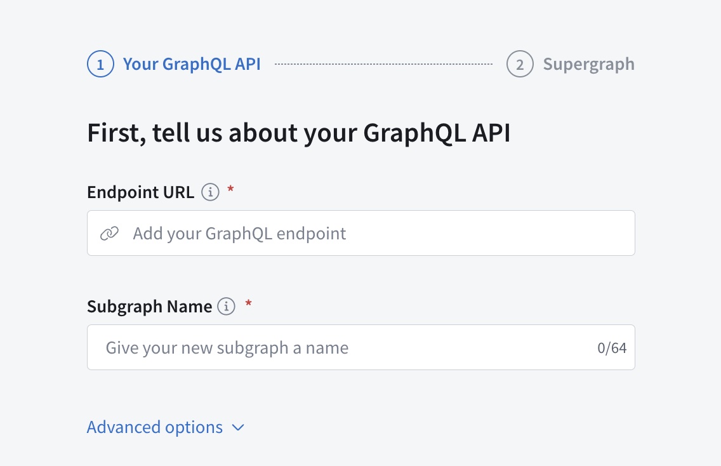This screenshot has height=466, width=721.
Task: Click the chevron beside Advanced options
Action: click(237, 428)
